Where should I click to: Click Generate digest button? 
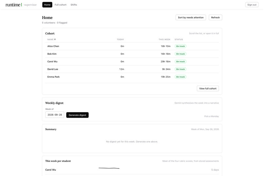[x=77, y=115]
